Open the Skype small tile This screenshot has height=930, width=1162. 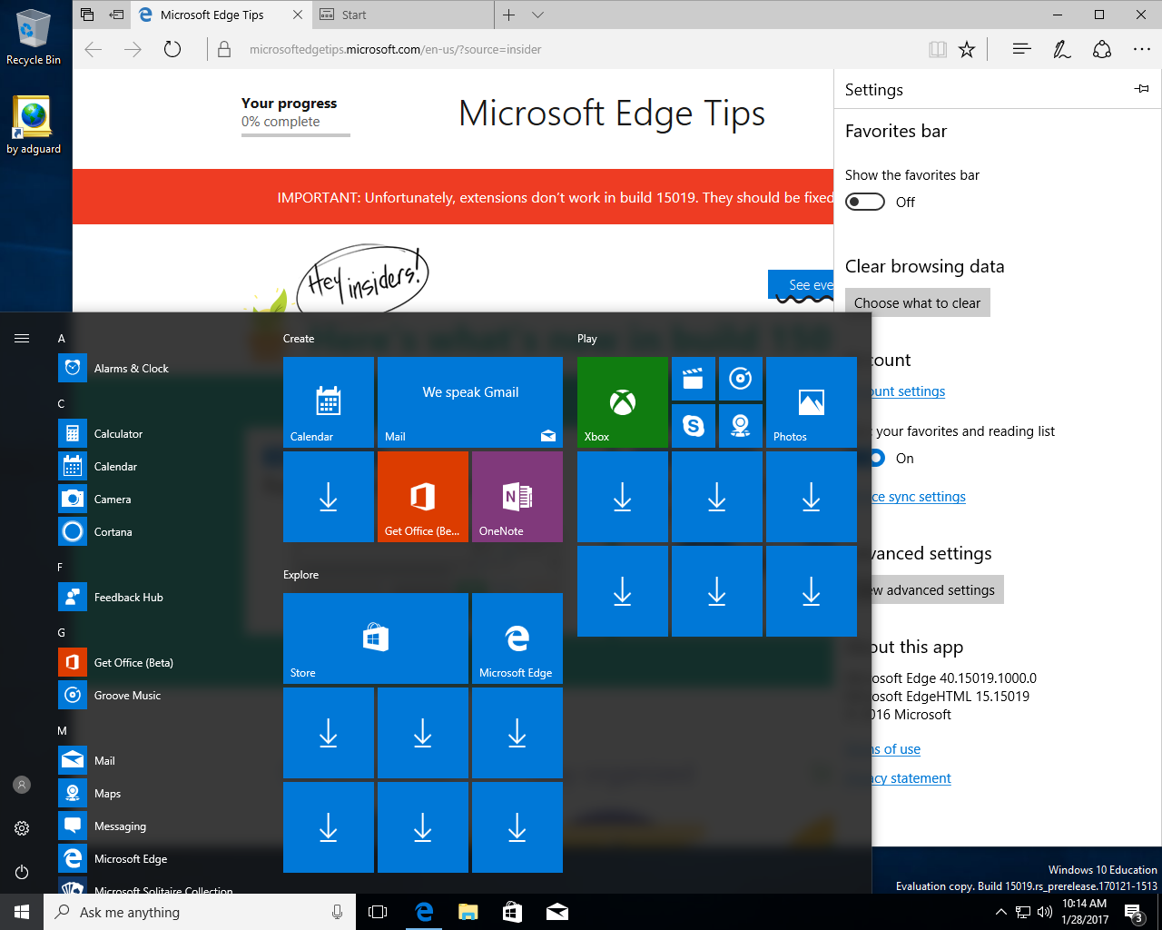(x=694, y=426)
